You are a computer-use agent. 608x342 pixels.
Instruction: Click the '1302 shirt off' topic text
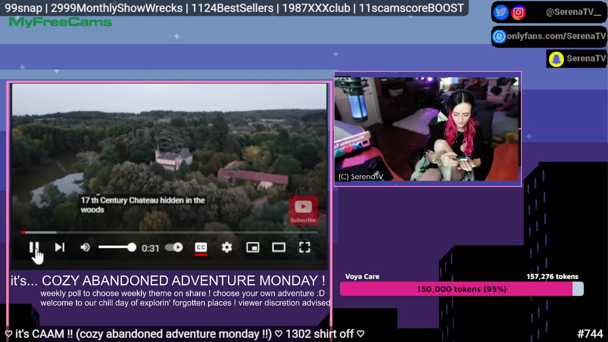click(320, 334)
